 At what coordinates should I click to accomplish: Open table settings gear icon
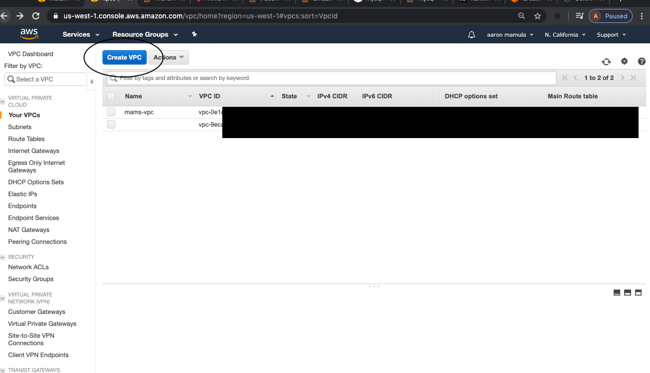click(x=624, y=62)
